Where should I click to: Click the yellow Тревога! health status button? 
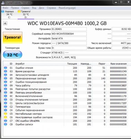12,38
